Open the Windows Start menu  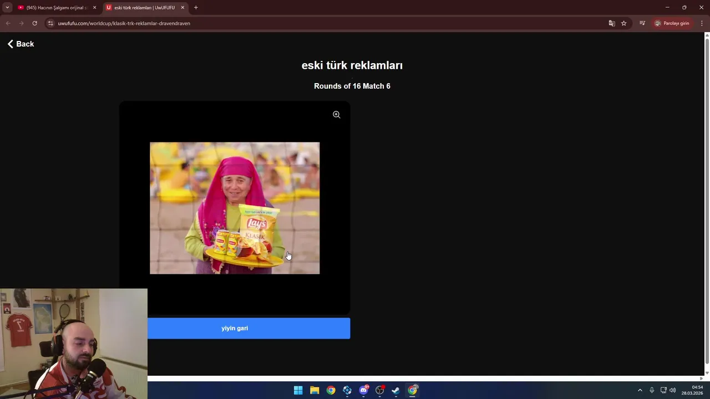click(x=298, y=390)
